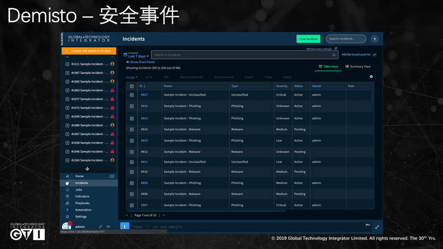Viewport: 443px width, 249px height.
Task: Click the admin avatar icon
Action: click(x=66, y=226)
